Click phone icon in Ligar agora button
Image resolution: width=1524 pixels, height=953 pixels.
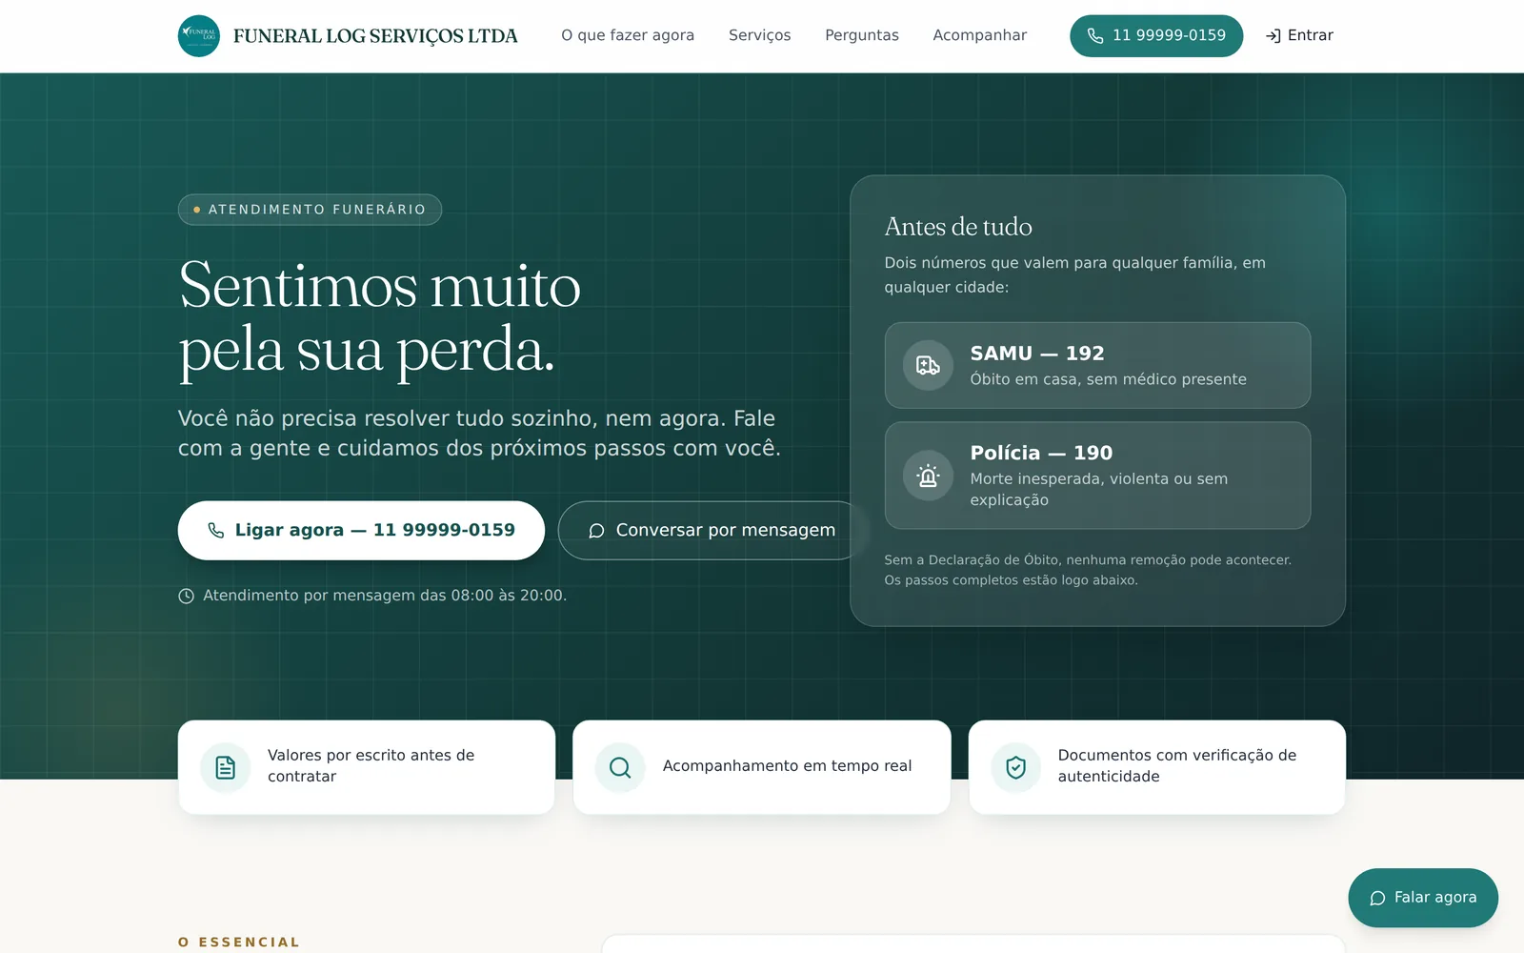[x=216, y=531]
